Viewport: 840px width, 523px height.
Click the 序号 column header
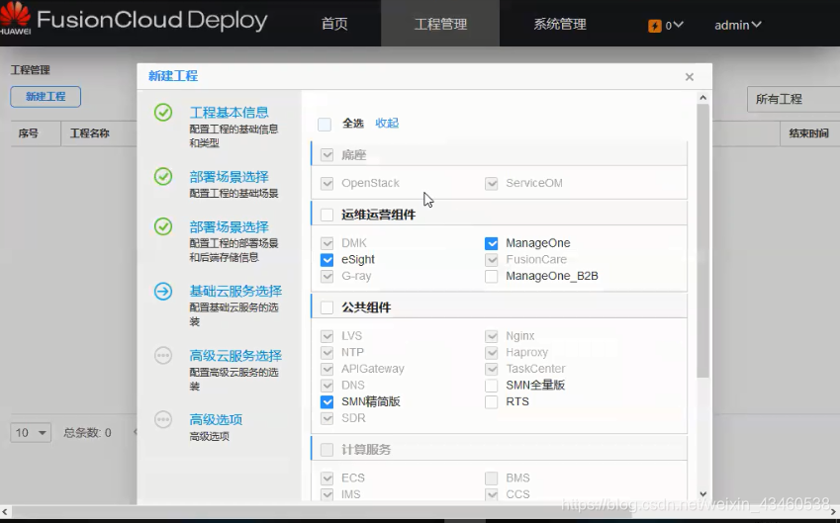28,133
